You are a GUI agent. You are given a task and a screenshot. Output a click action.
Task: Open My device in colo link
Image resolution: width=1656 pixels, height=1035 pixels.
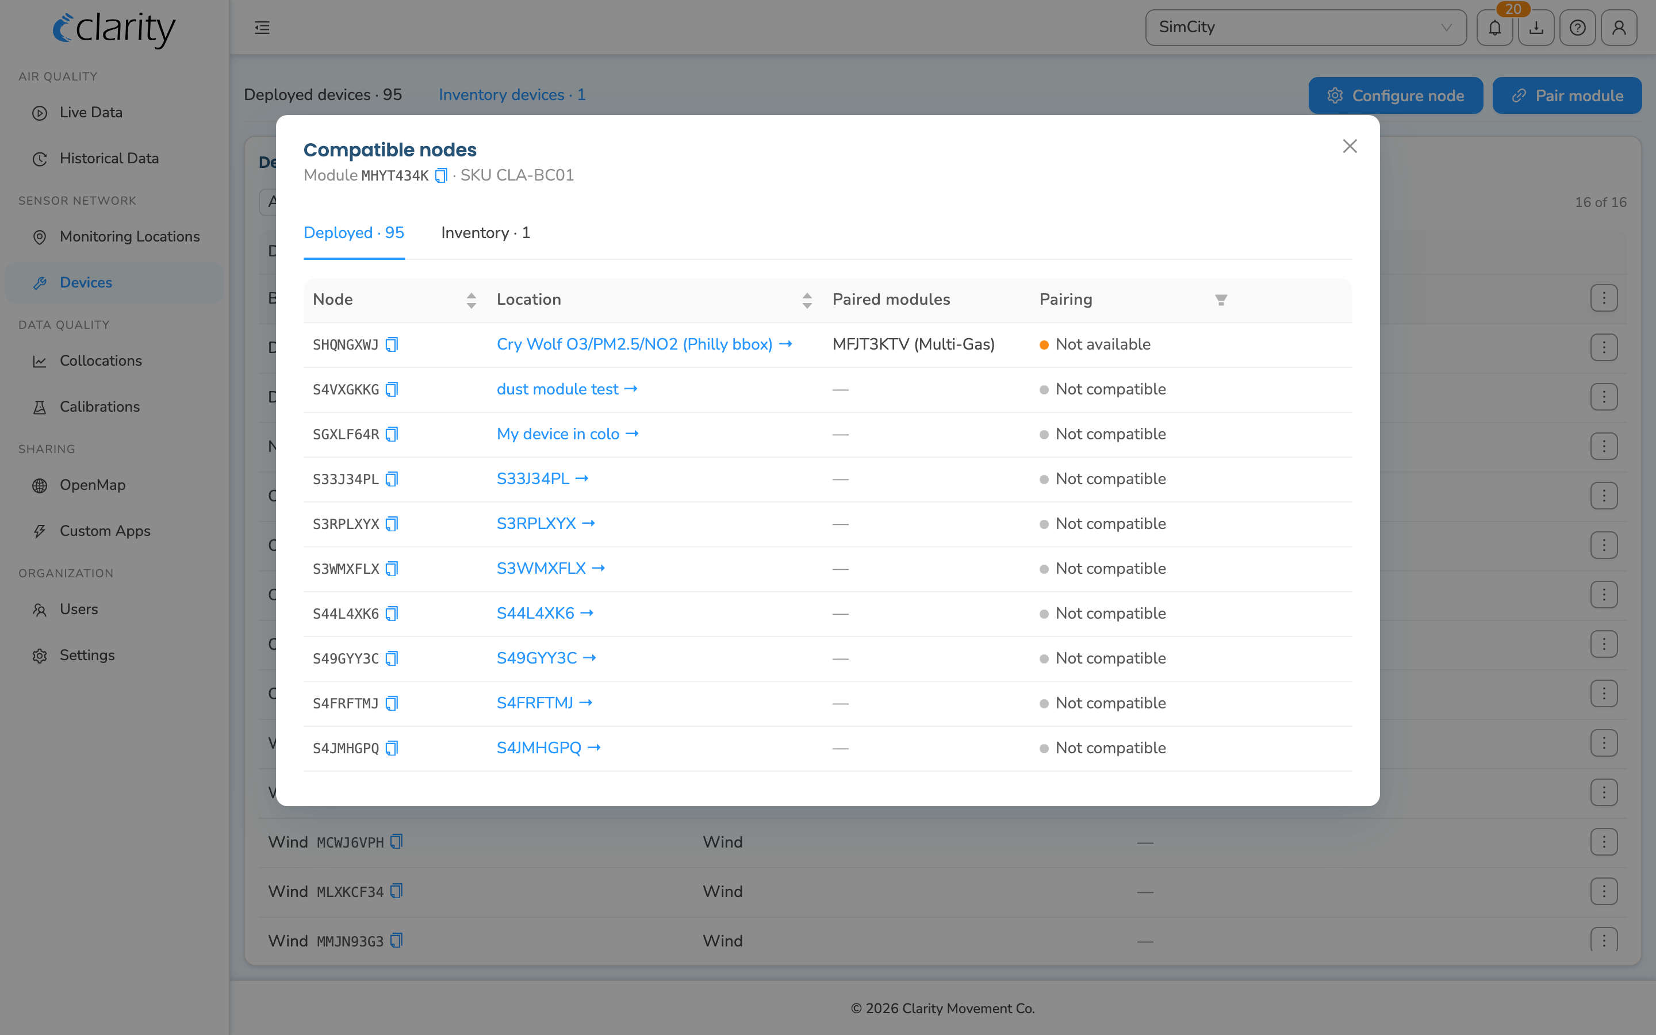(x=568, y=434)
